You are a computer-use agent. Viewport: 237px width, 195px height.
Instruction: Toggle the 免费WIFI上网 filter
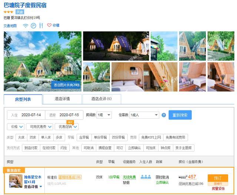[x=151, y=138]
